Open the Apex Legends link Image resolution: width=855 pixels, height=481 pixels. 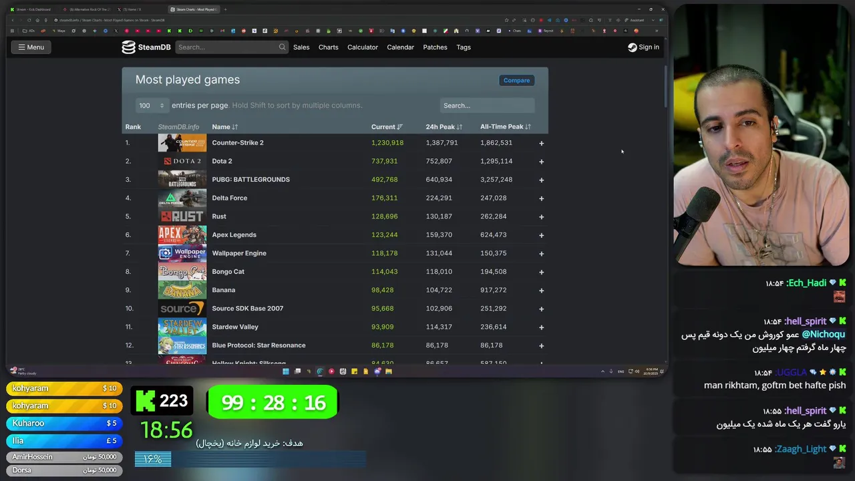[x=234, y=235]
